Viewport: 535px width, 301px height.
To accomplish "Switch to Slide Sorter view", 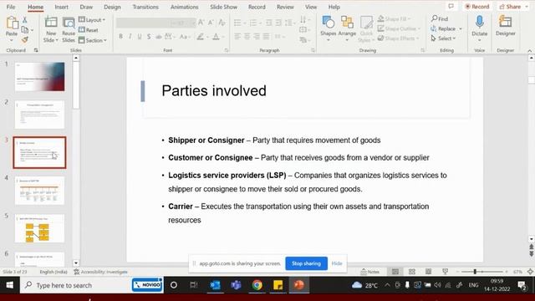I will 412,272.
